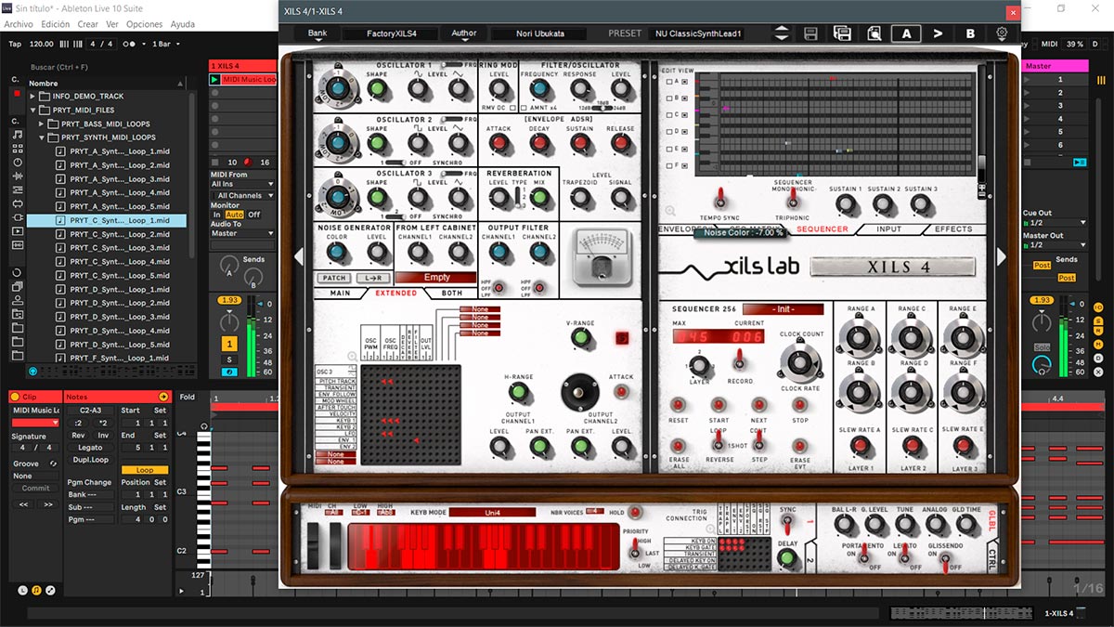
Task: Flip the Tempo Sync switch
Action: tap(719, 198)
